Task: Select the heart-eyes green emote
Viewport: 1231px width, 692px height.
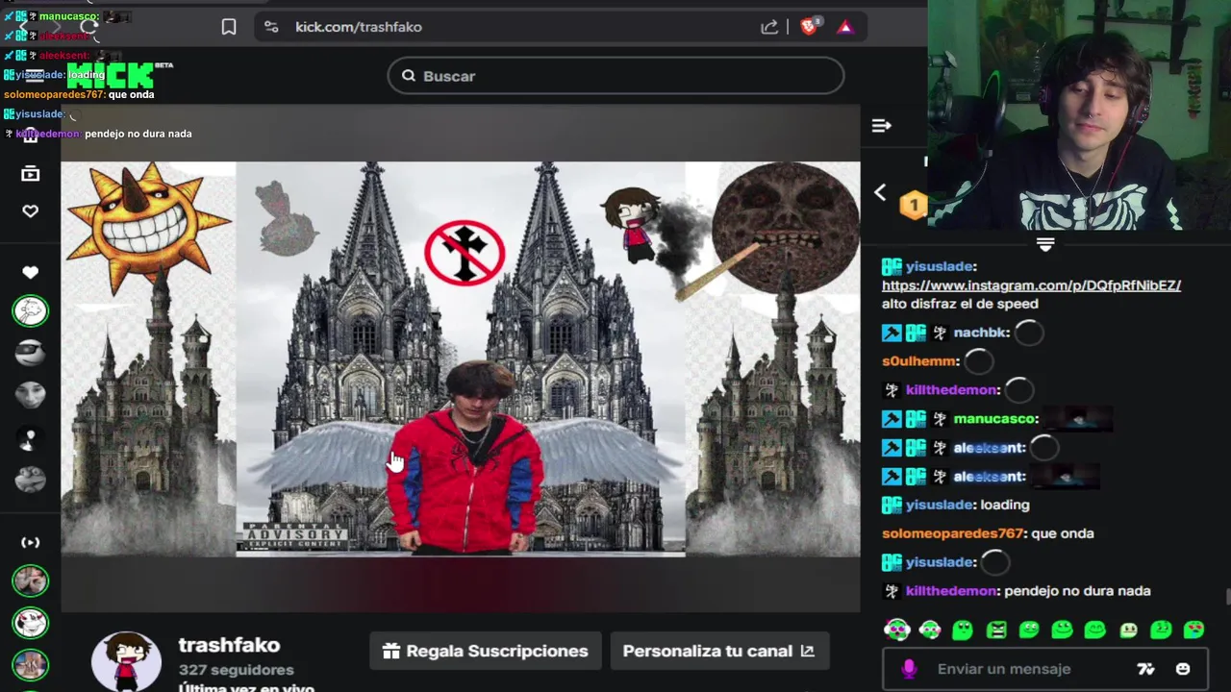Action: point(1193,630)
